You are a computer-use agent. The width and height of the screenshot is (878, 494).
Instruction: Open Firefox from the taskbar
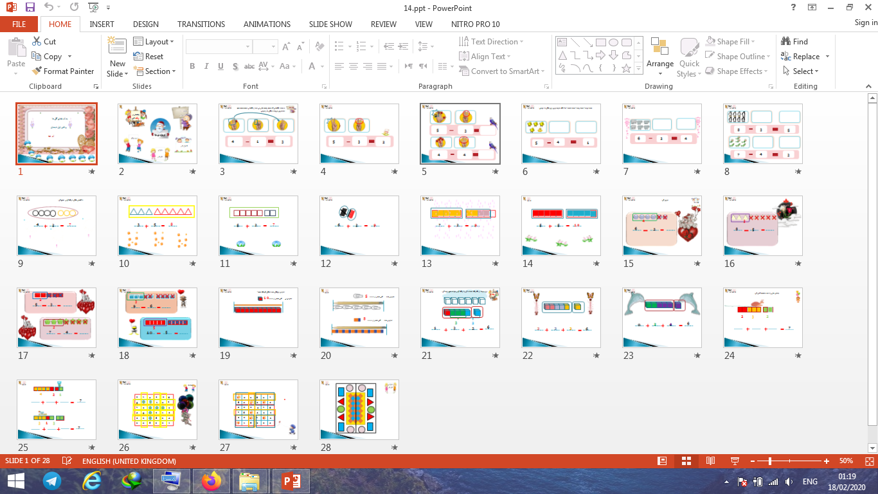[210, 480]
